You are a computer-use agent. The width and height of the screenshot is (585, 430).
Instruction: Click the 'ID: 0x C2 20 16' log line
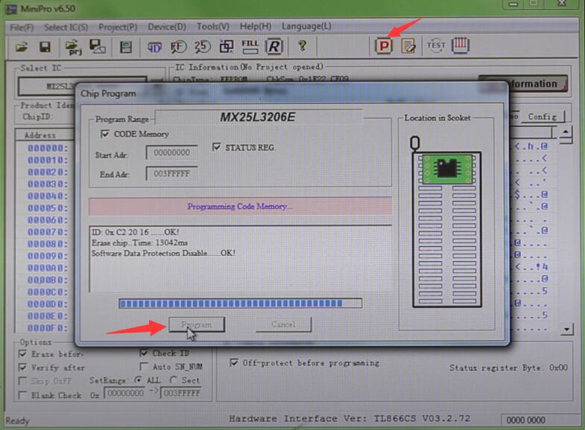136,232
